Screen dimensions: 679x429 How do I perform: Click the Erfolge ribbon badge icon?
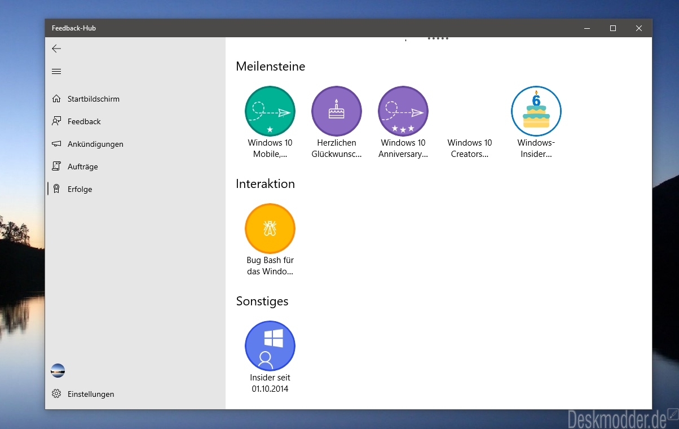[x=56, y=189]
